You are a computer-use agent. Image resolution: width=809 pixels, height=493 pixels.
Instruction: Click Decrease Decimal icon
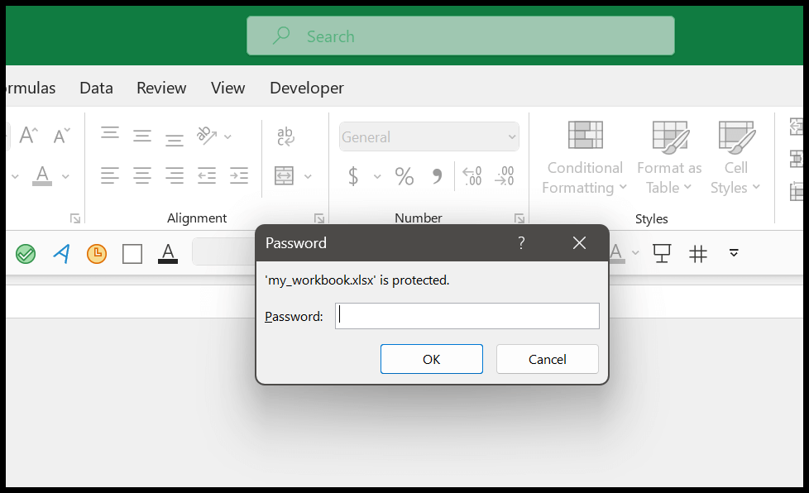[x=504, y=176]
